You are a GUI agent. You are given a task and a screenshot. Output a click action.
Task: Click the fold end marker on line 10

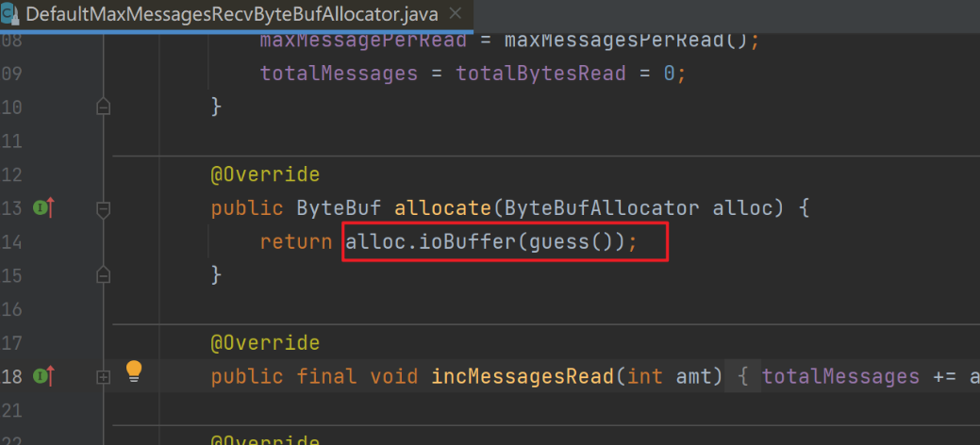104,107
